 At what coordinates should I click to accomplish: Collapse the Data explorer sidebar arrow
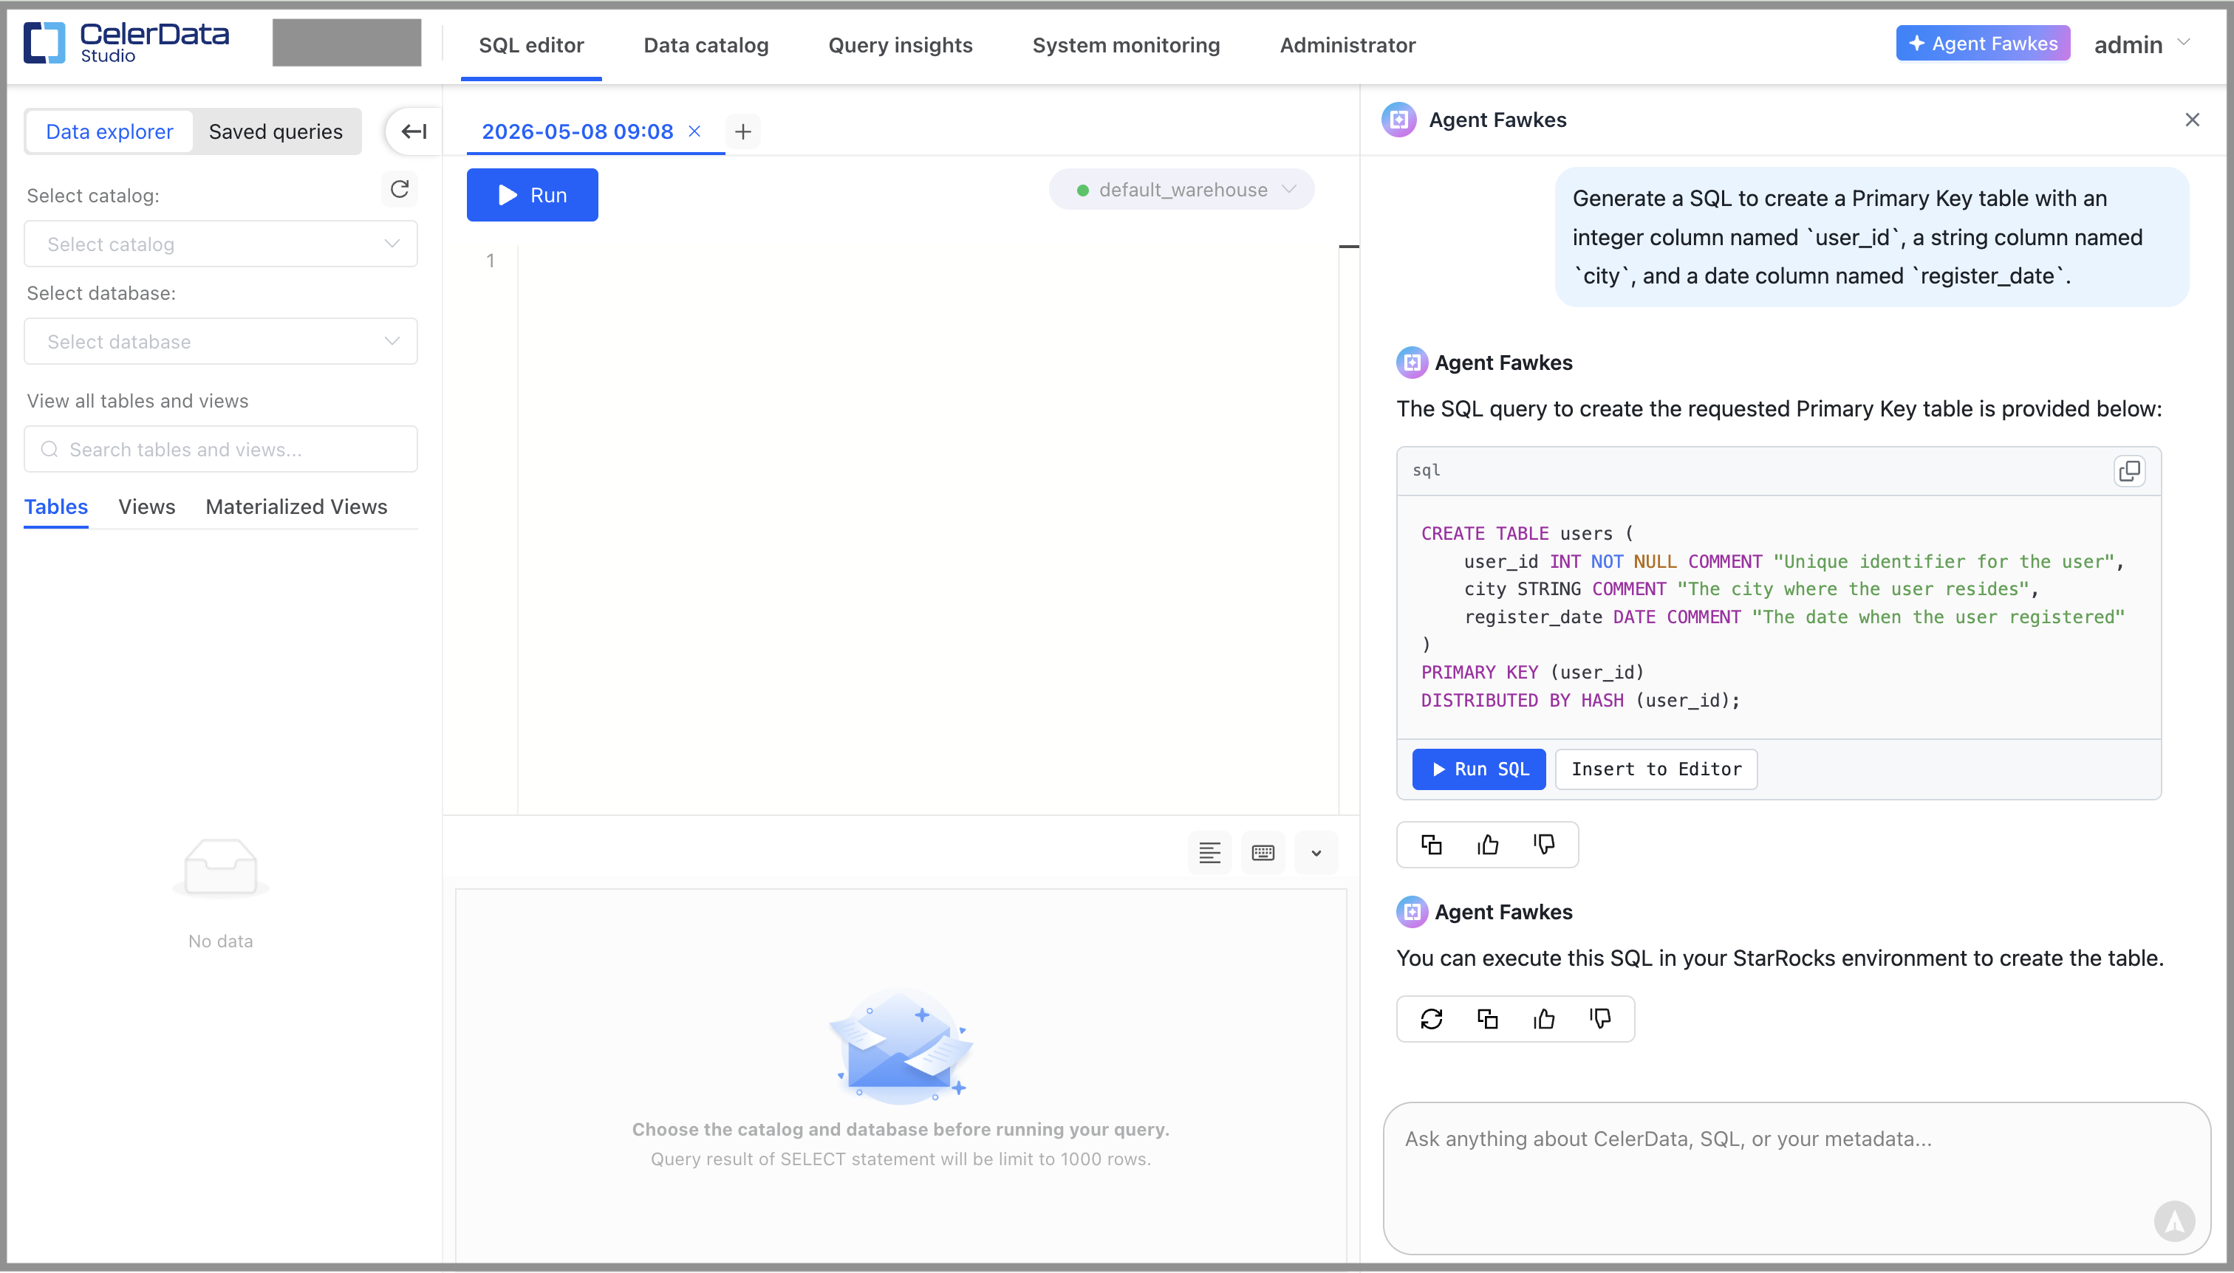[x=414, y=131]
